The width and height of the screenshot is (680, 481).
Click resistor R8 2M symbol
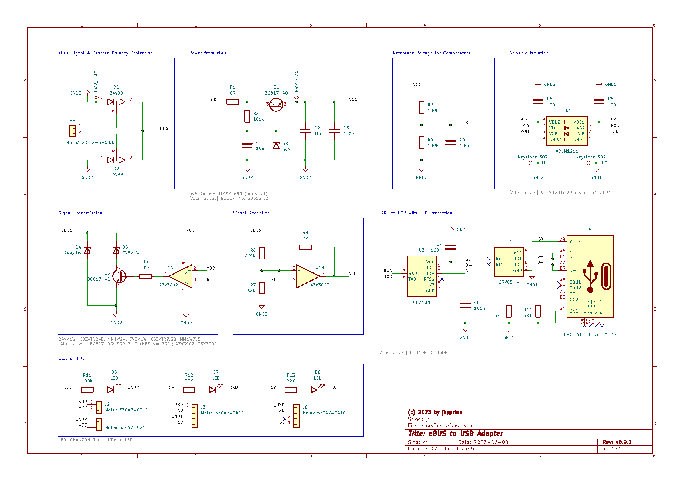coord(305,247)
